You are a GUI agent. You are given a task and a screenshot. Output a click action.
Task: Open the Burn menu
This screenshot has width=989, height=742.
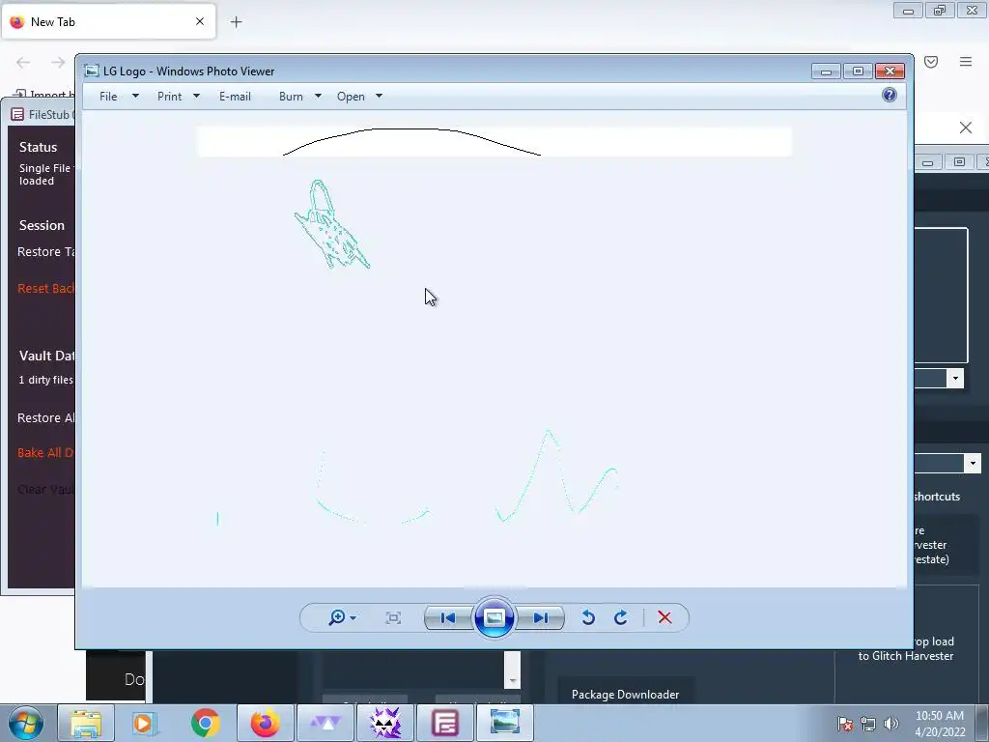click(x=291, y=97)
